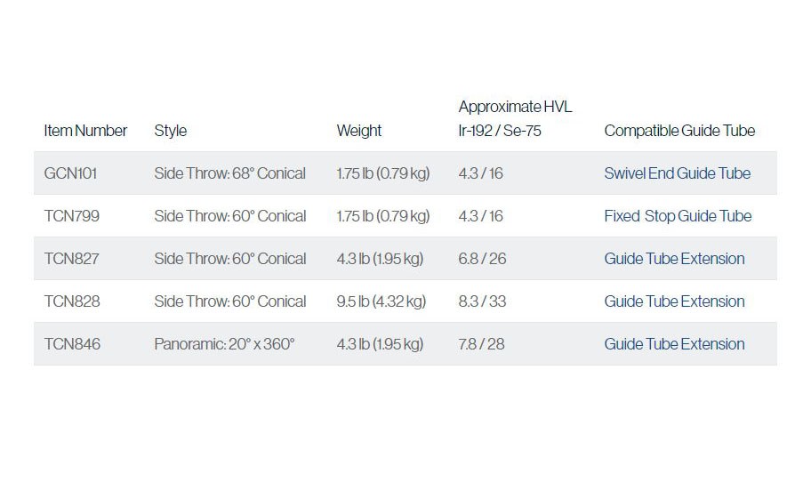The image size is (803, 482).
Task: Click Guide Tube Extension link for TCN827
Action: click(x=674, y=258)
